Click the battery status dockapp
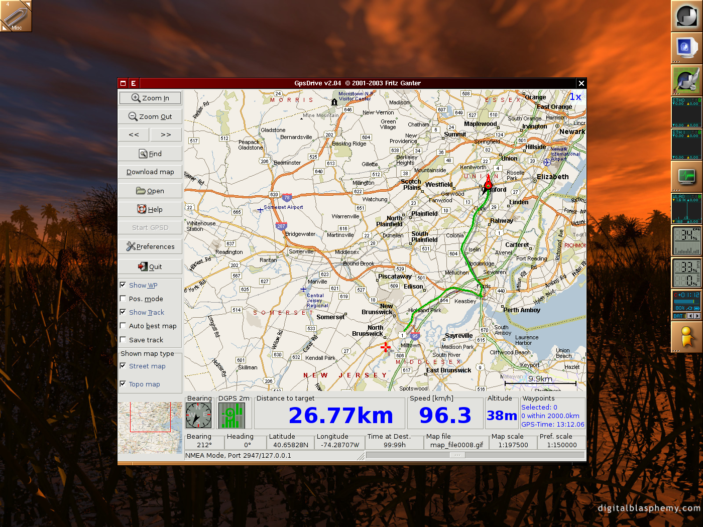Screen dimensions: 703x527 pyautogui.click(x=686, y=305)
